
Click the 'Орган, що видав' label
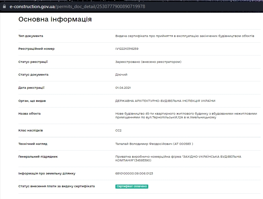(32, 101)
